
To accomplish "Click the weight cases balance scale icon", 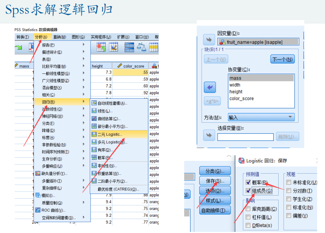I will 142,47.
